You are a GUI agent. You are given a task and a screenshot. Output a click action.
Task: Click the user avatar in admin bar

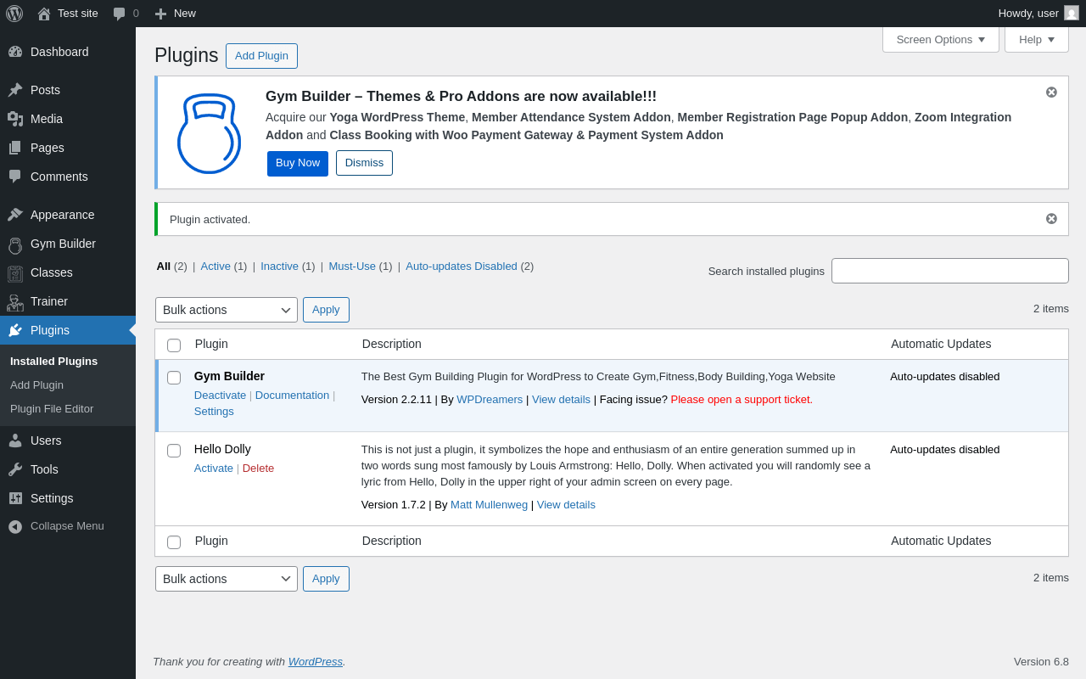coord(1072,14)
